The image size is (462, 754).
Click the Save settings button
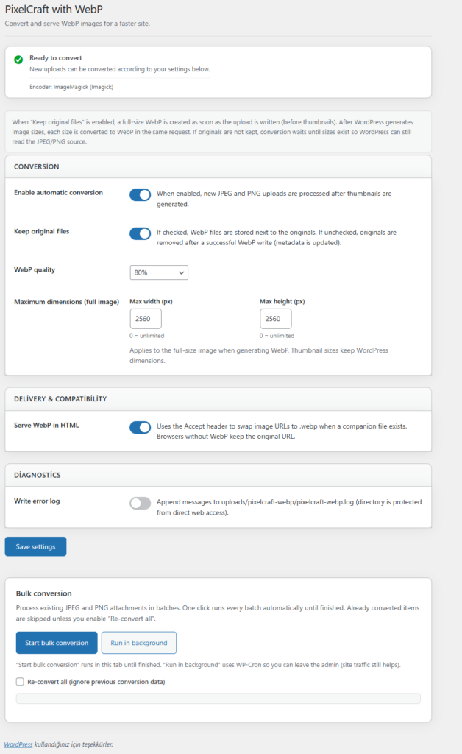[x=35, y=547]
